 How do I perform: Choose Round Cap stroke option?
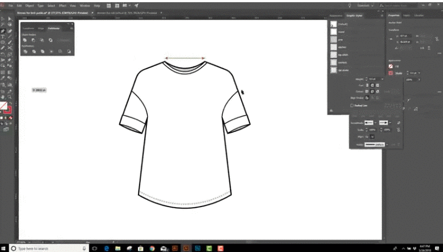(x=372, y=85)
